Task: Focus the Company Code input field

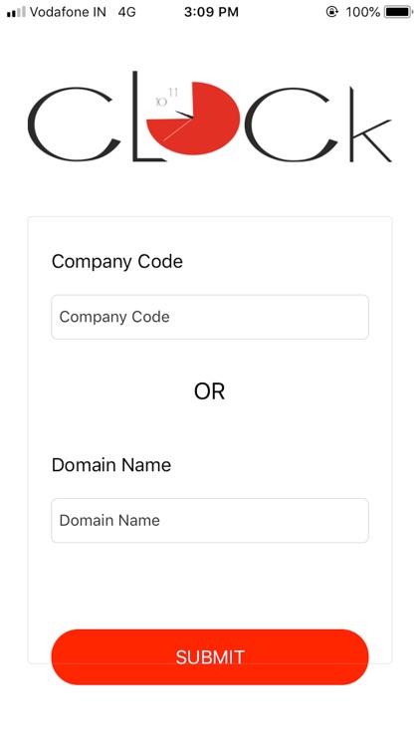Action: tap(210, 317)
